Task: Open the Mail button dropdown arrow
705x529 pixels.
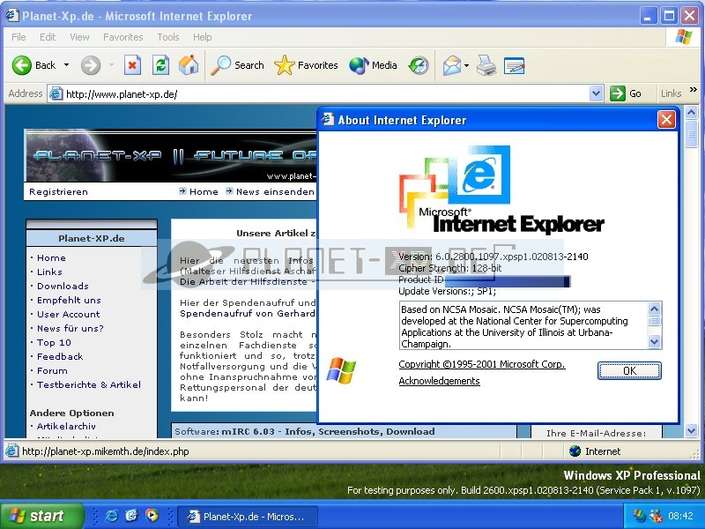Action: pos(467,65)
